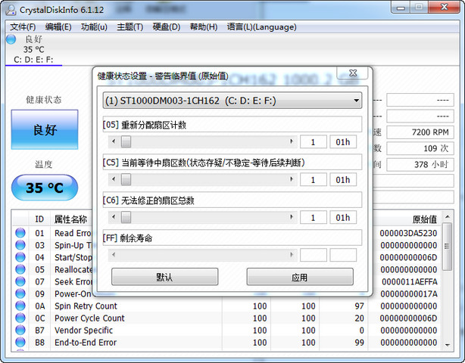Select the End-to-End Error row text

click(x=86, y=343)
